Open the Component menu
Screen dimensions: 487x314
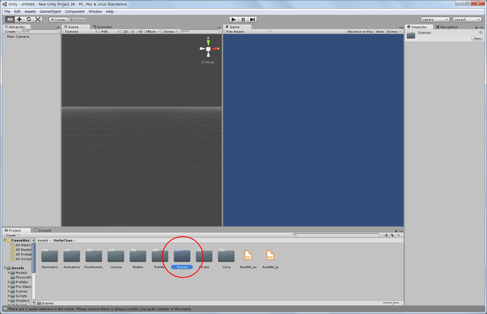pos(75,12)
